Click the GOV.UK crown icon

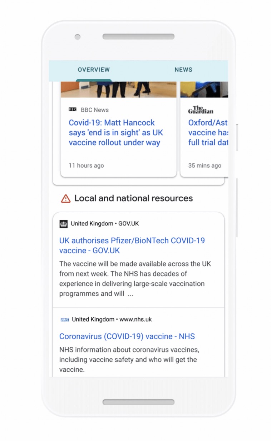pos(64,224)
